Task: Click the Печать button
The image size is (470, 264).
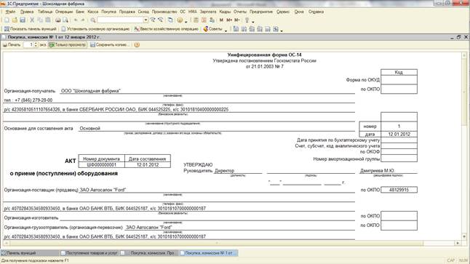Action: [x=12, y=45]
